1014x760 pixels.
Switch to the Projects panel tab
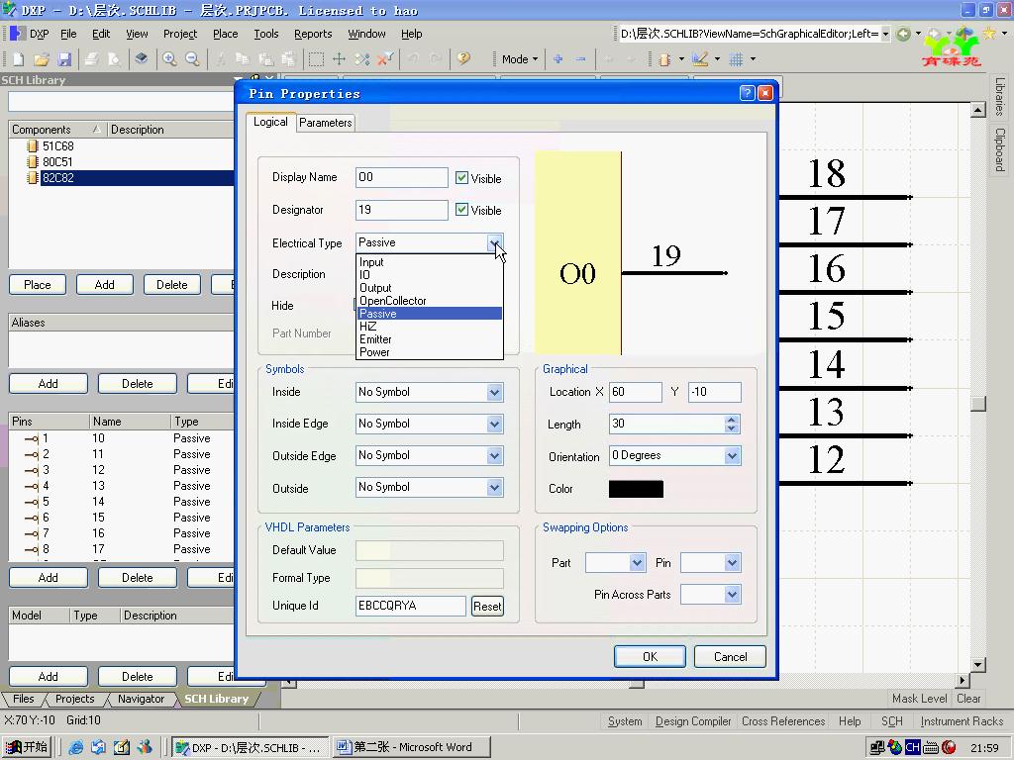tap(74, 699)
